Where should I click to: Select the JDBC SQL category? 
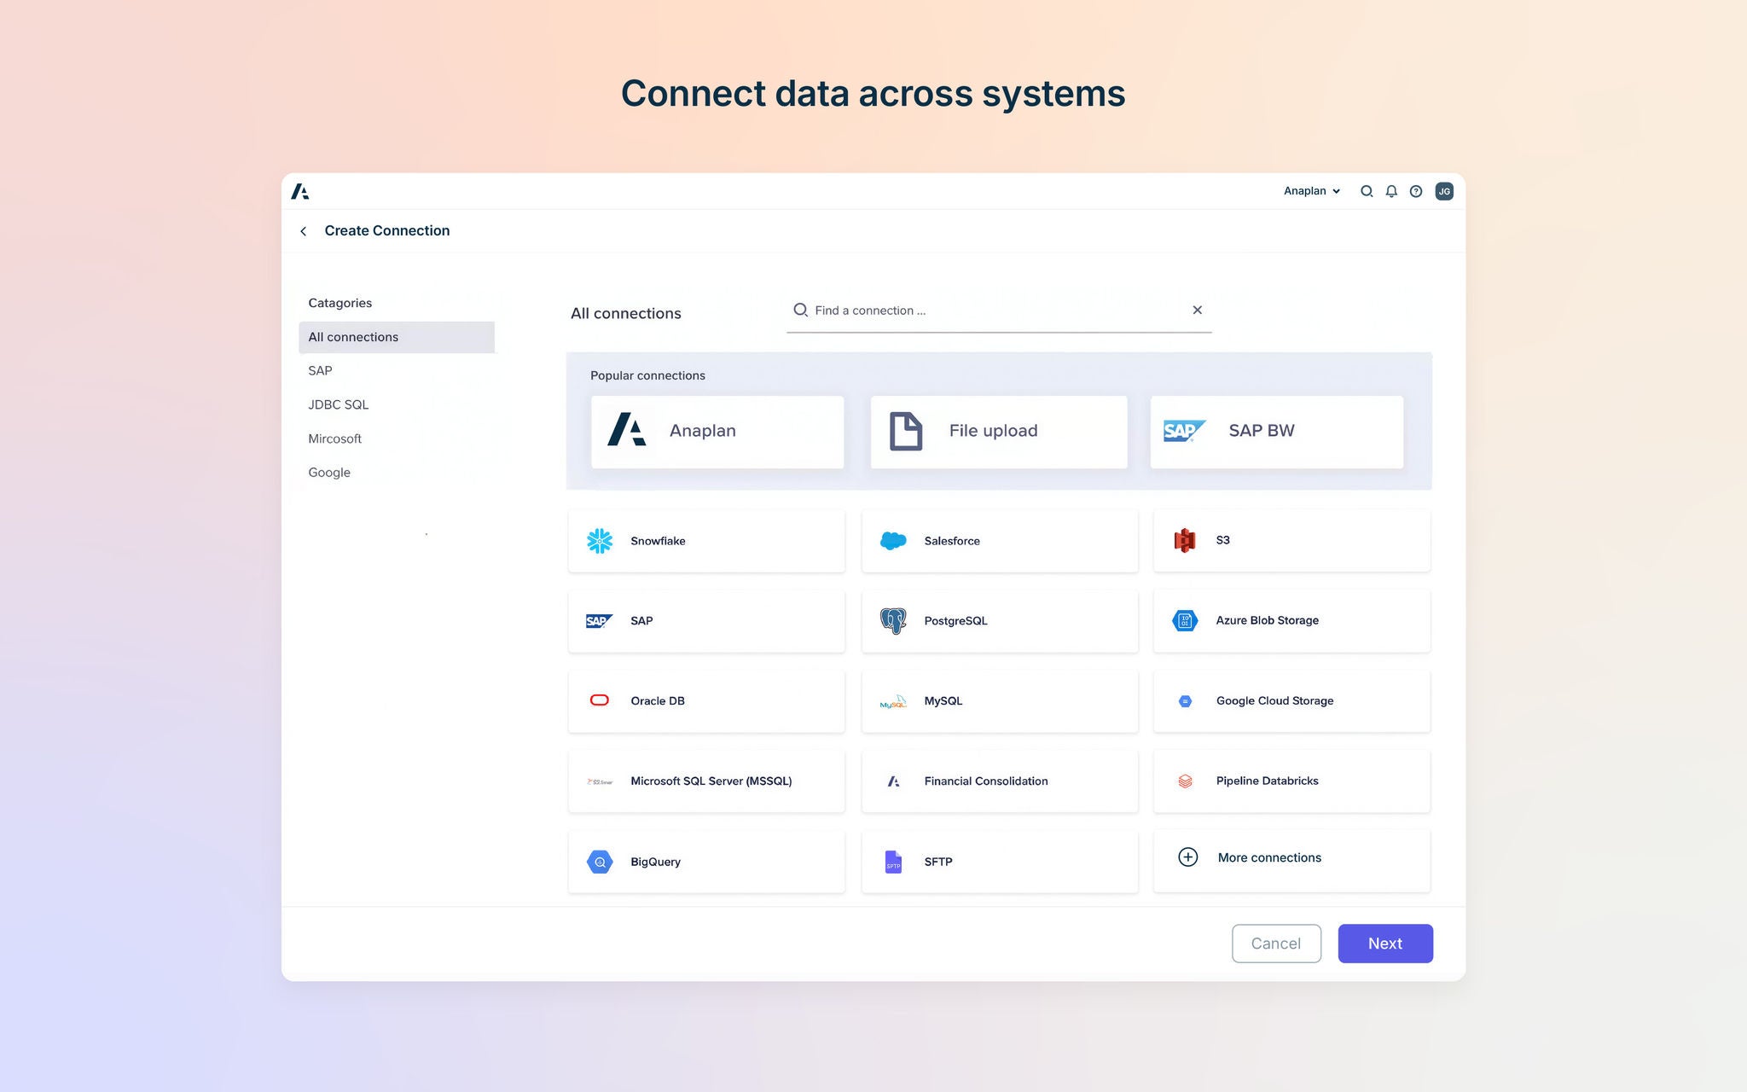pyautogui.click(x=339, y=404)
